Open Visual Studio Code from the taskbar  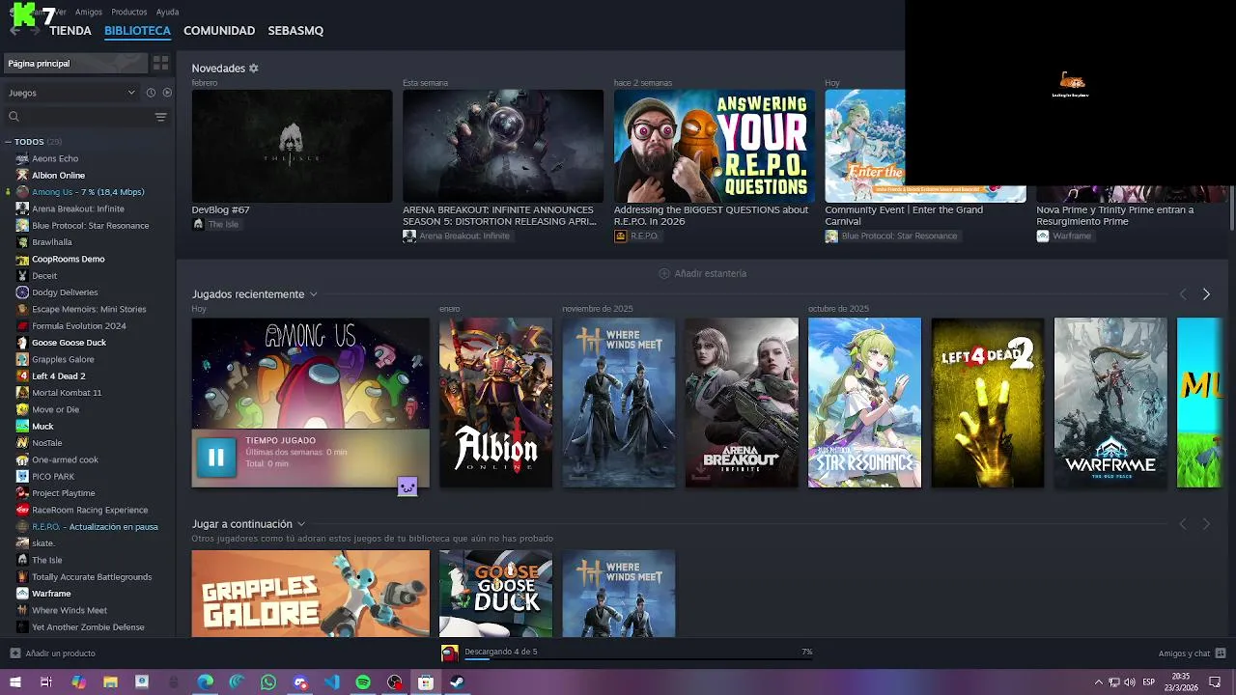coord(332,682)
